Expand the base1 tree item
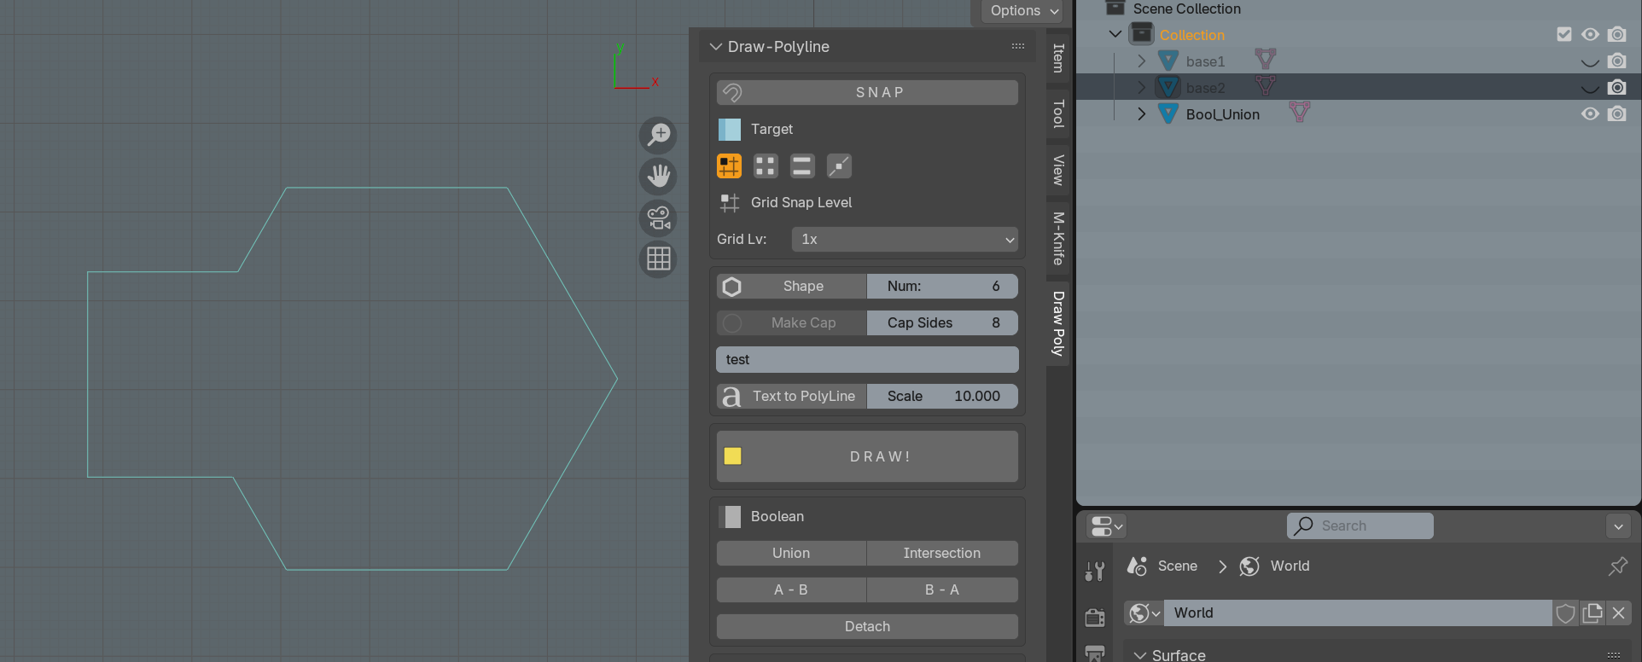The height and width of the screenshot is (662, 1642). (x=1142, y=61)
